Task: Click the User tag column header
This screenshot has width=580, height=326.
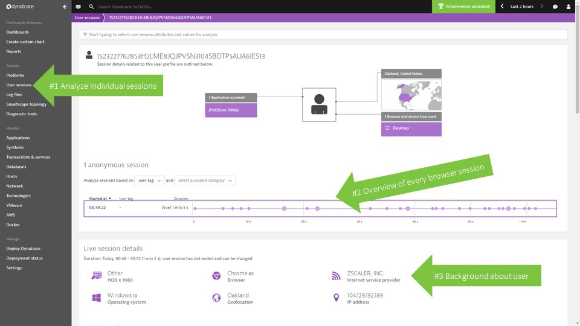Action: pos(126,199)
